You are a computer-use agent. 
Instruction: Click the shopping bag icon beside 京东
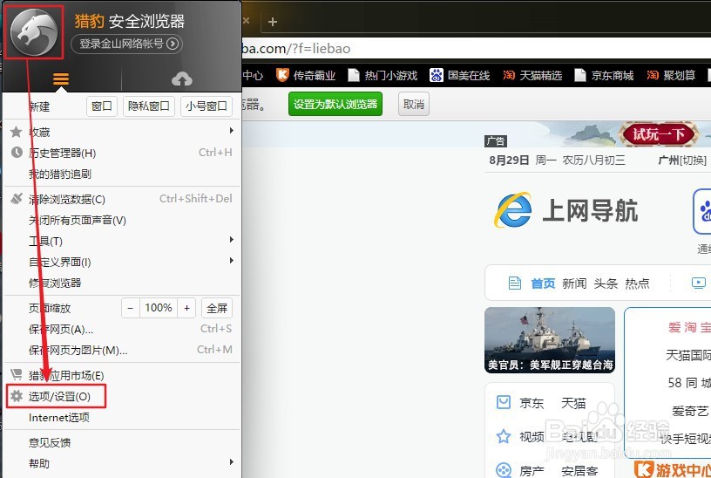pos(504,402)
